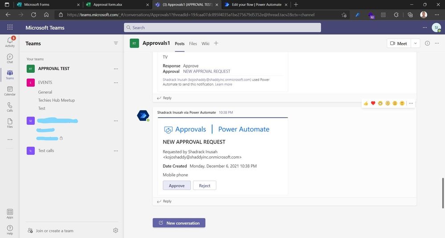React with angry emoji
This screenshot has width=445, height=238.
click(402, 103)
